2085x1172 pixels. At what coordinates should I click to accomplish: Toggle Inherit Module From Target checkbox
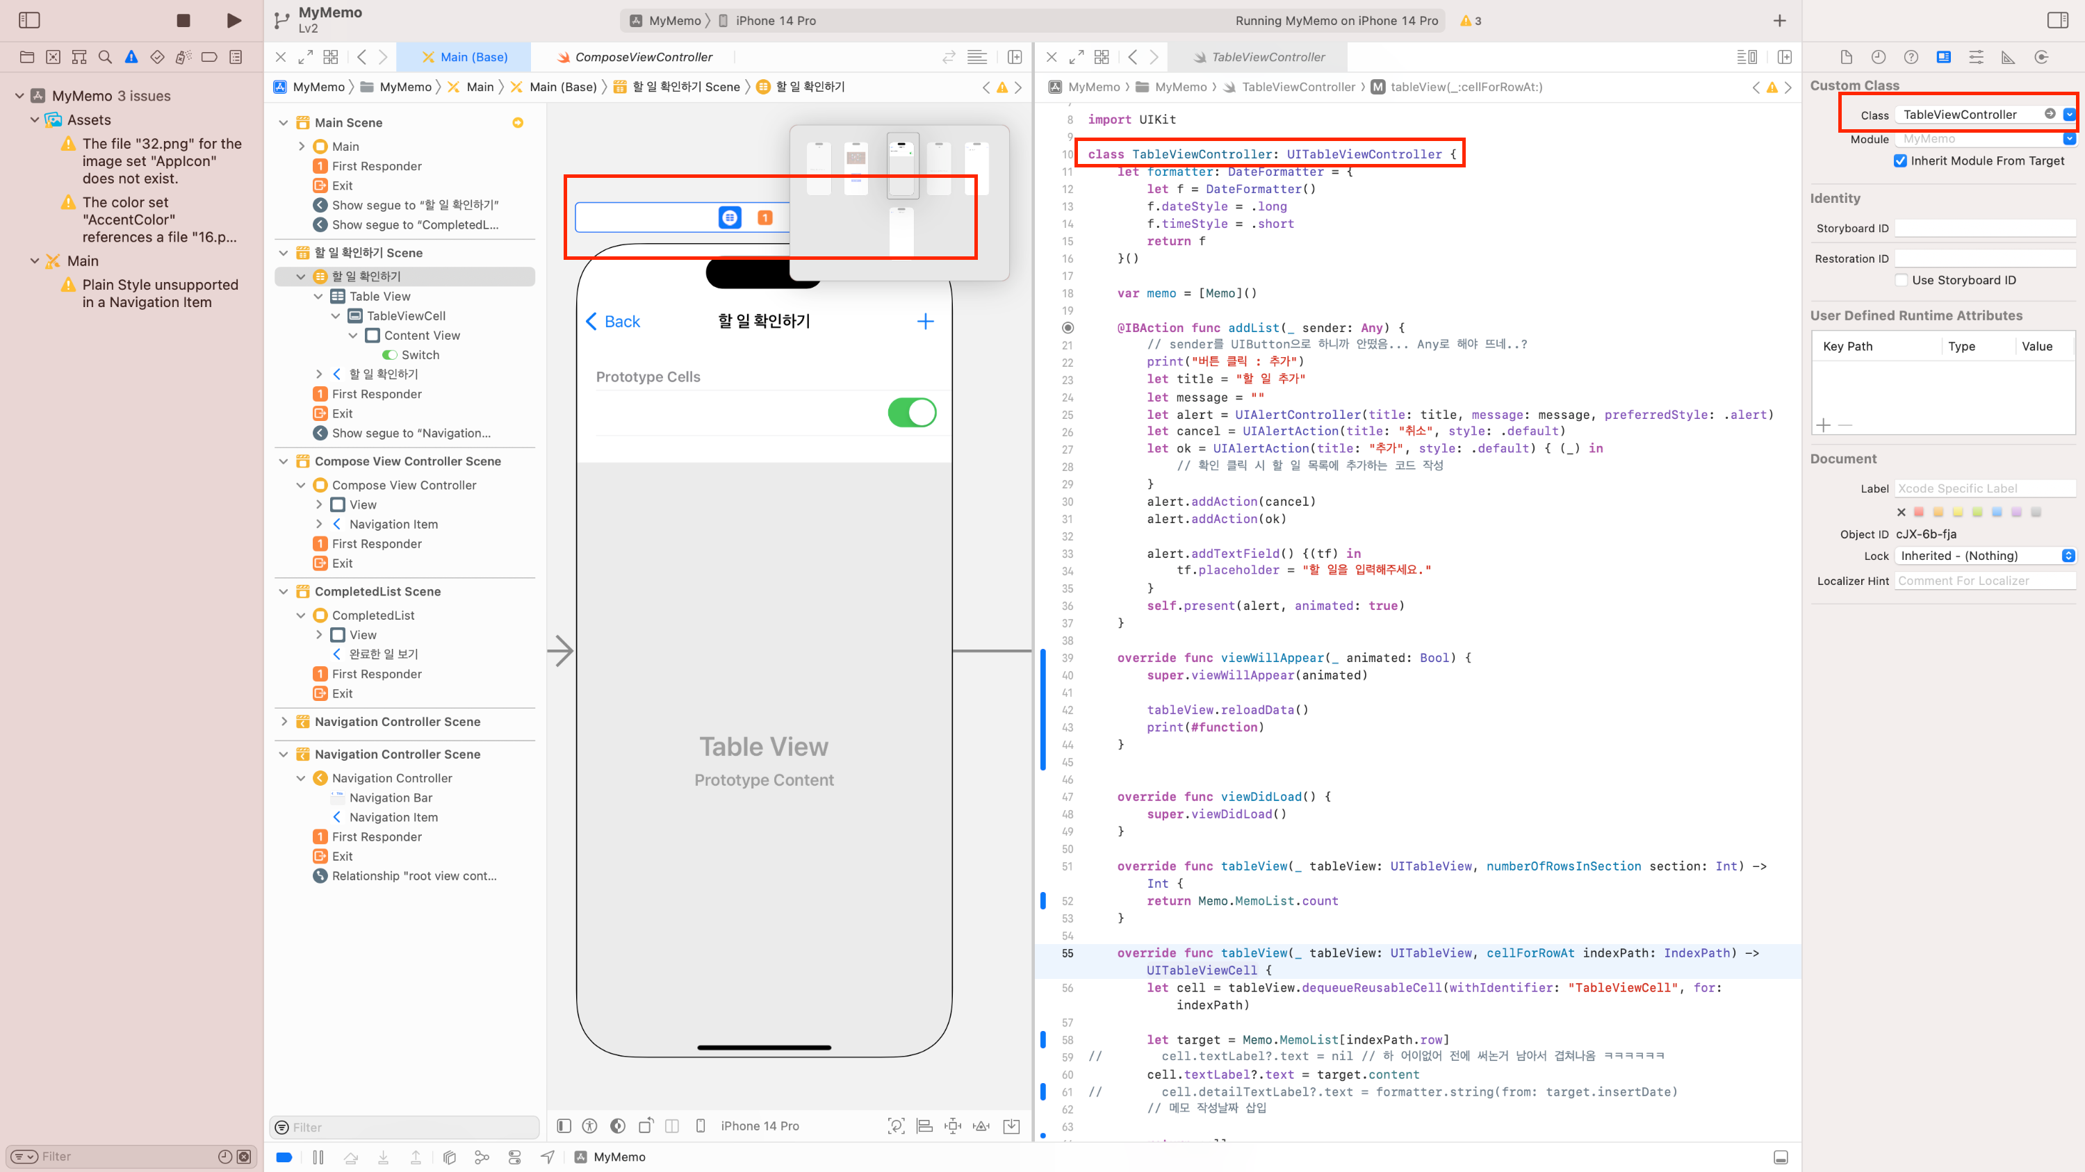(x=1899, y=161)
